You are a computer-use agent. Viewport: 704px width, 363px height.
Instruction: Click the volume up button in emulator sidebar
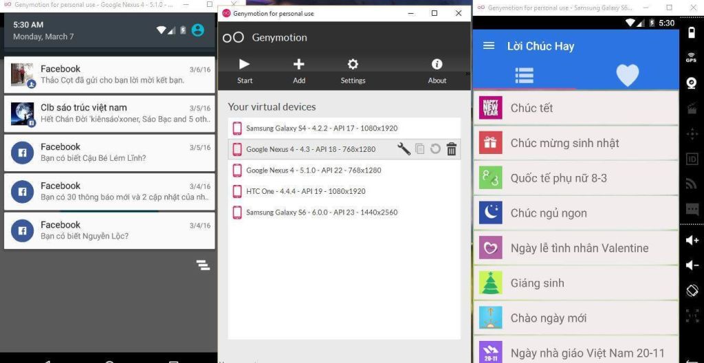point(692,241)
